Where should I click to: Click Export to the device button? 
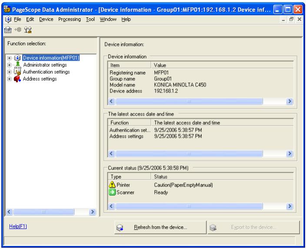pyautogui.click(x=253, y=227)
